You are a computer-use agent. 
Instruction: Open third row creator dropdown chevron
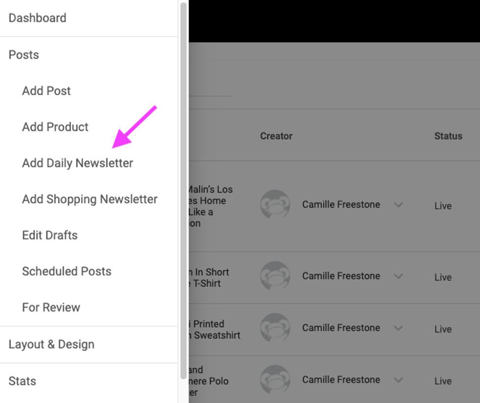pyautogui.click(x=398, y=328)
